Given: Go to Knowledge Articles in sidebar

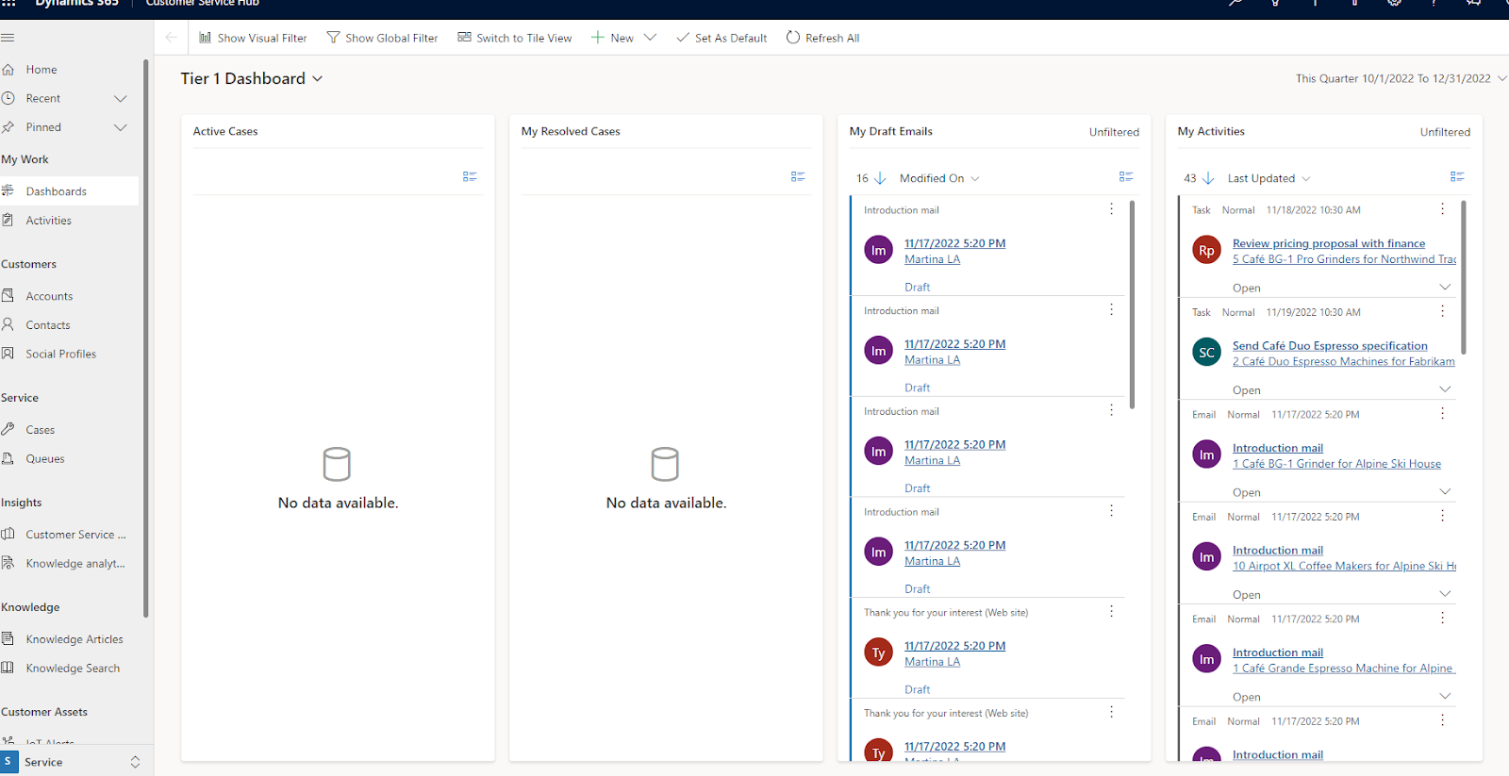Looking at the screenshot, I should [75, 639].
